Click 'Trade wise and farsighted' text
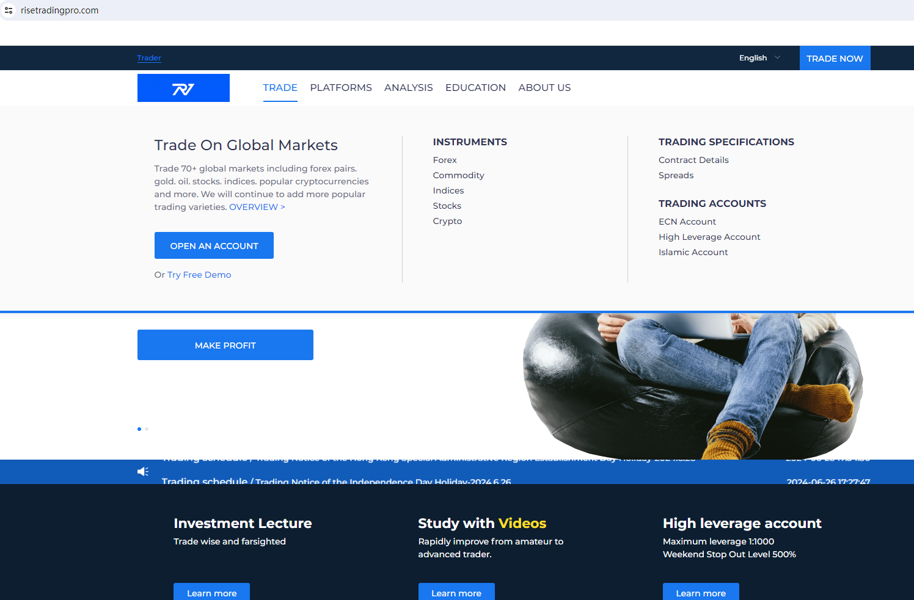Image resolution: width=914 pixels, height=600 pixels. click(x=230, y=541)
